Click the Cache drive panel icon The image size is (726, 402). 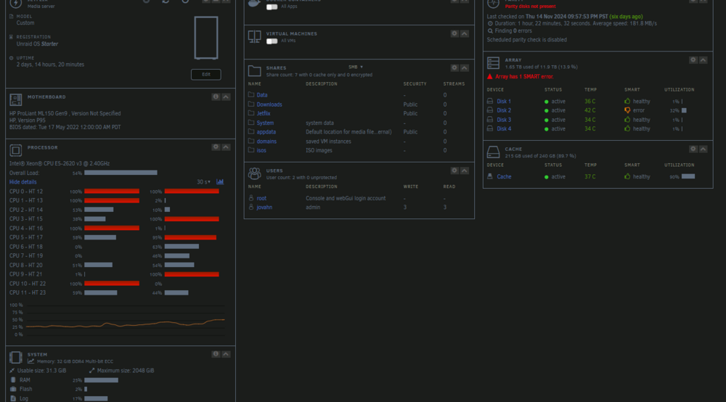493,152
